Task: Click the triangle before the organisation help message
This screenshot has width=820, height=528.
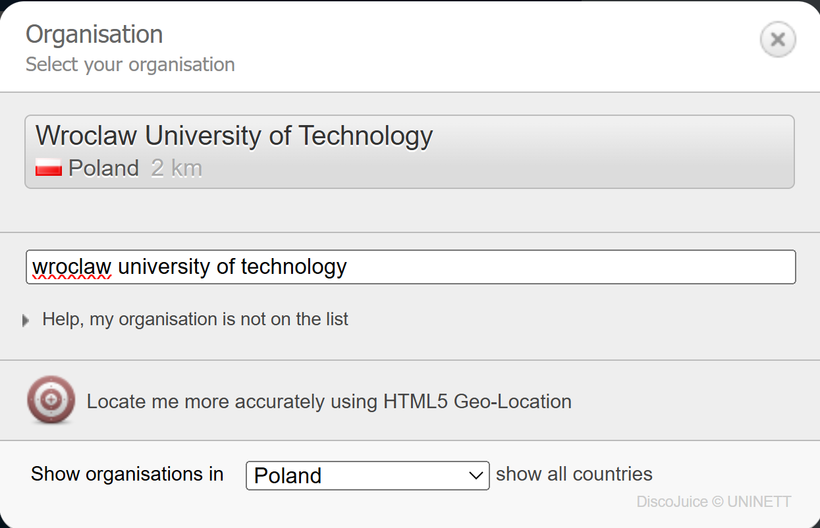Action: tap(26, 319)
